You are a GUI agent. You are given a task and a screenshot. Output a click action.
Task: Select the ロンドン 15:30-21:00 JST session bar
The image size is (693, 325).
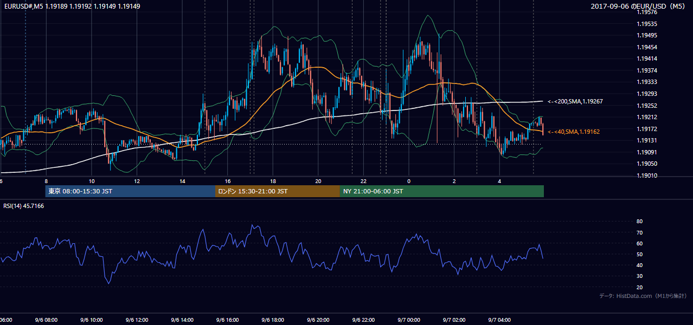click(x=278, y=191)
